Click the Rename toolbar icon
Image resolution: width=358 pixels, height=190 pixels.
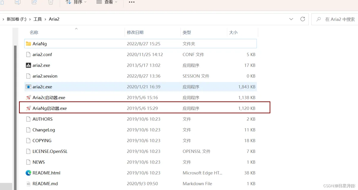point(18,2)
